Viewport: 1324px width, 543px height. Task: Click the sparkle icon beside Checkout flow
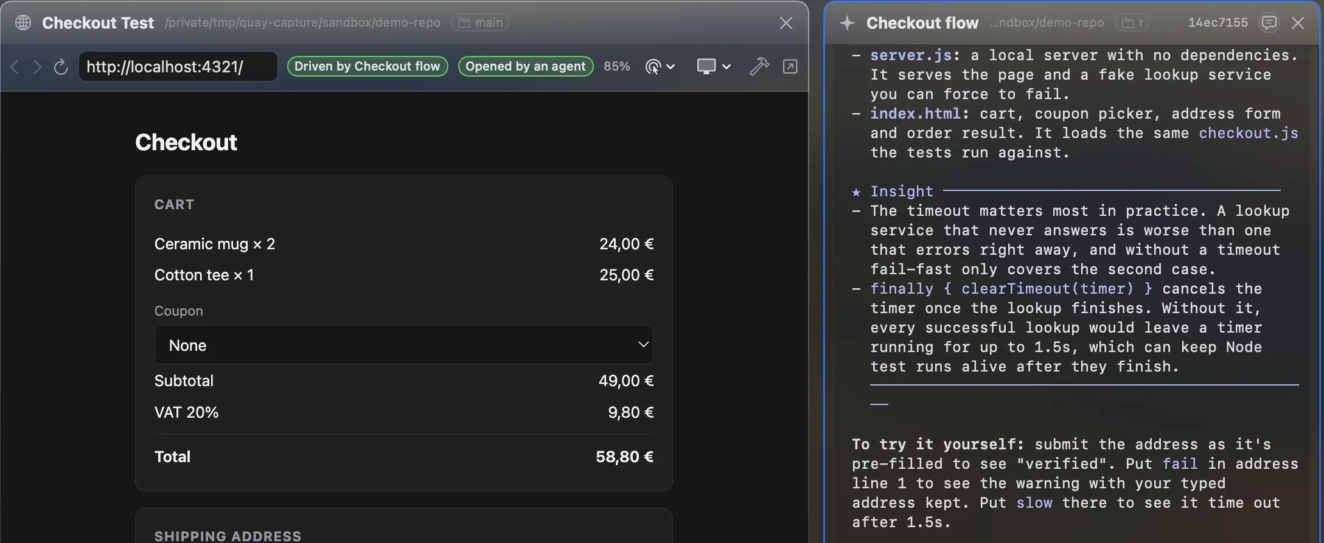(847, 23)
